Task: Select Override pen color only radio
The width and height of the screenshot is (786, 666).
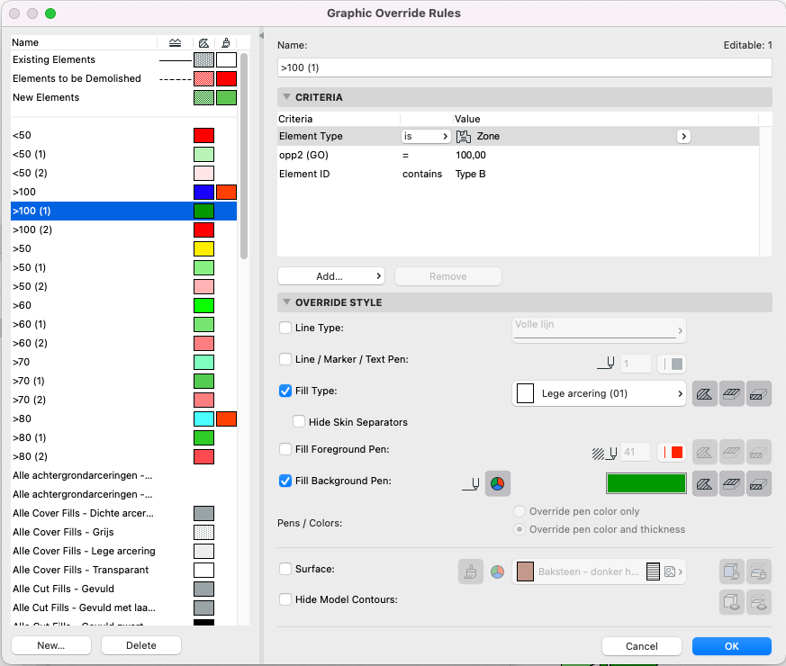Action: (x=519, y=511)
